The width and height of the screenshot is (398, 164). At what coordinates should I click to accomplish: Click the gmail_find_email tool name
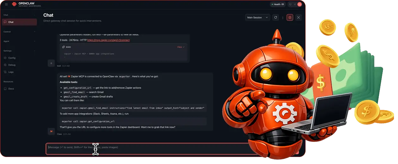(x=74, y=92)
